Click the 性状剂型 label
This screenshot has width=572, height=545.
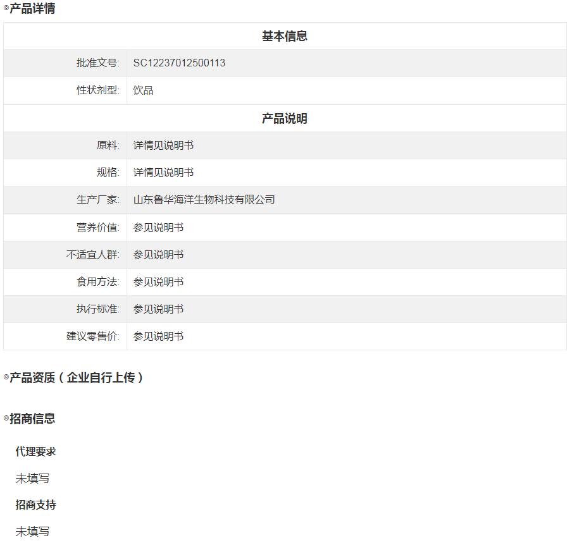(98, 90)
